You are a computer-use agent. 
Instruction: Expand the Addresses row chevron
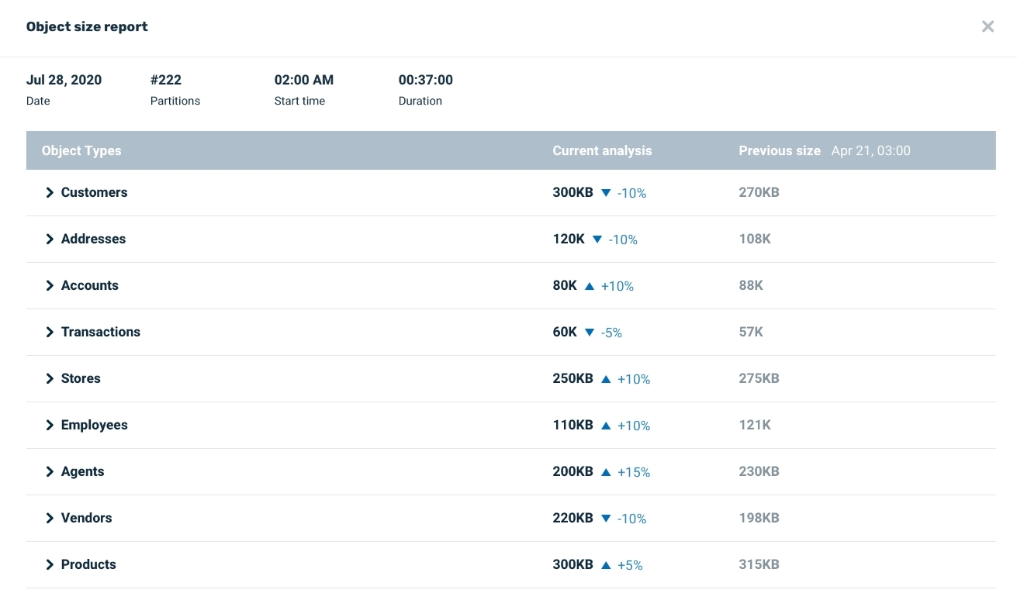coord(50,239)
